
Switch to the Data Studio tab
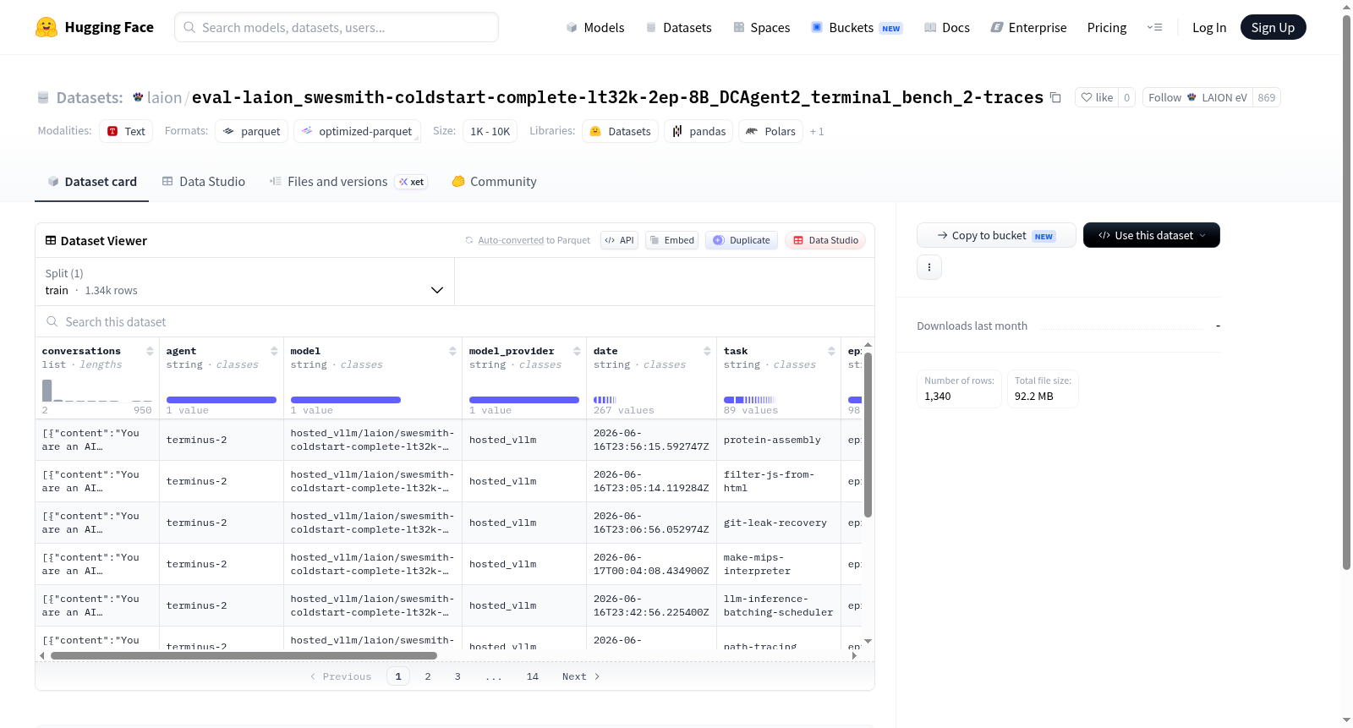click(x=204, y=181)
